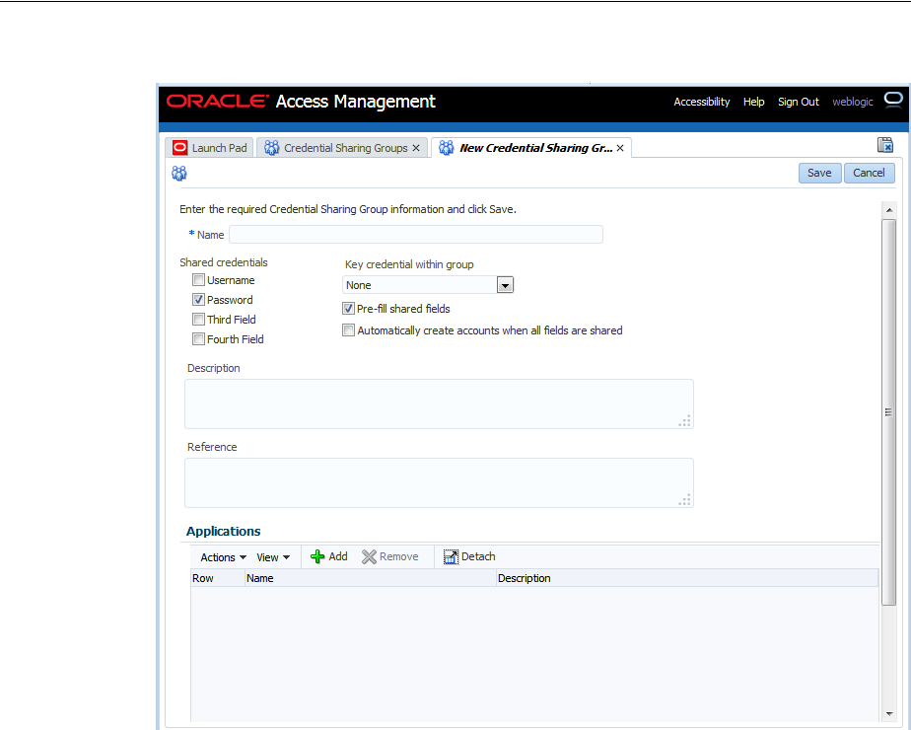Click the scrollbar up arrow
The width and height of the screenshot is (911, 730).
889,210
